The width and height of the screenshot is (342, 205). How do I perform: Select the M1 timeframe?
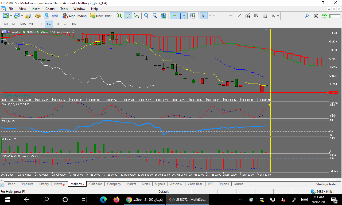point(6,24)
